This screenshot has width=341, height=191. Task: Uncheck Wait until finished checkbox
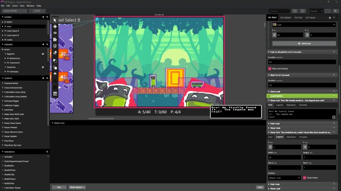tap(270, 68)
